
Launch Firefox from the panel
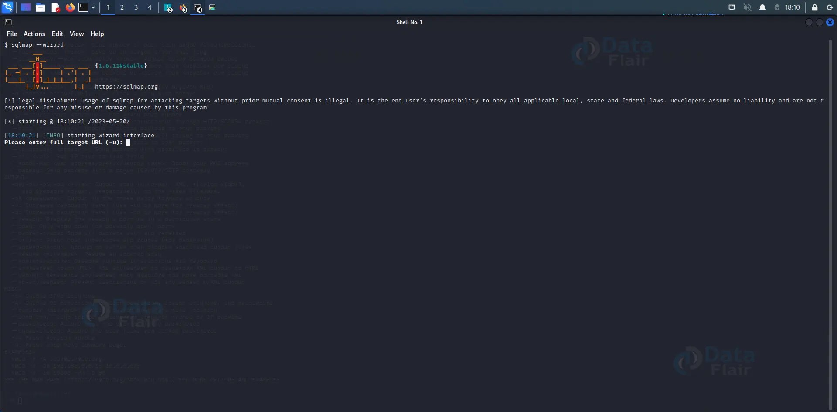[x=70, y=7]
